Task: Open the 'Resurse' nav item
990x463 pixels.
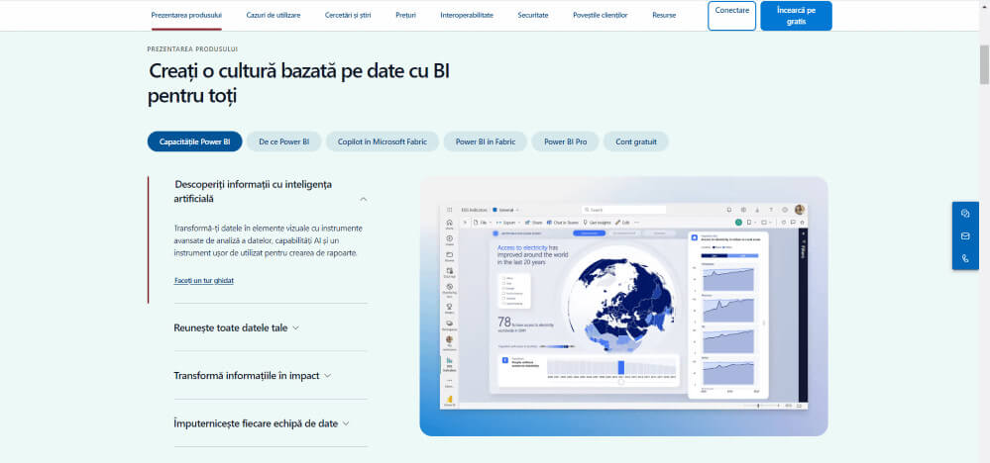Action: click(x=664, y=15)
